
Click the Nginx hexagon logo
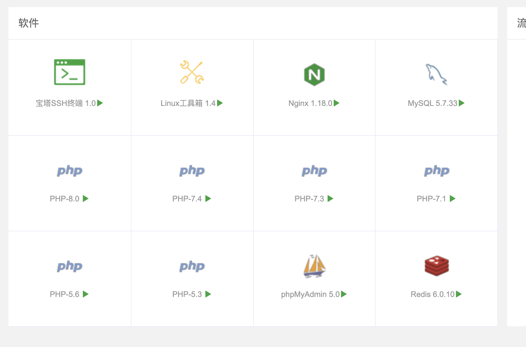tap(314, 75)
